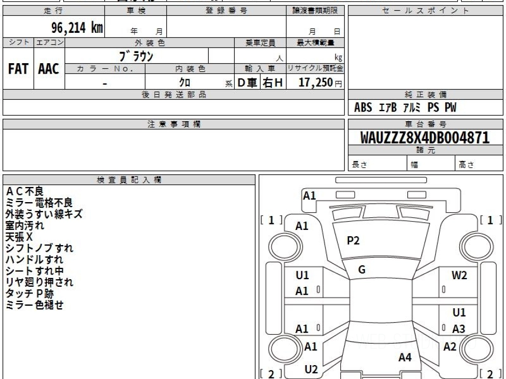The height and width of the screenshot is (379, 506).
Task: Select the 検査員記入欄 heading
Action: [x=129, y=180]
